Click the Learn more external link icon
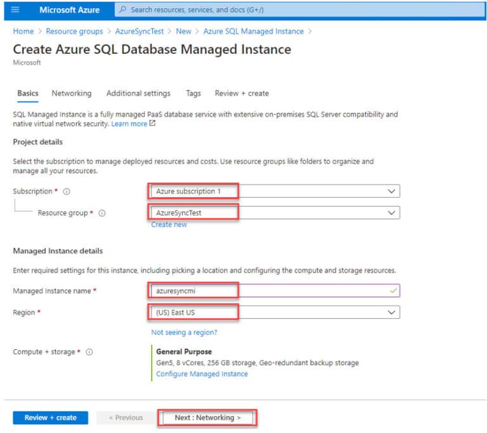 click(x=152, y=124)
